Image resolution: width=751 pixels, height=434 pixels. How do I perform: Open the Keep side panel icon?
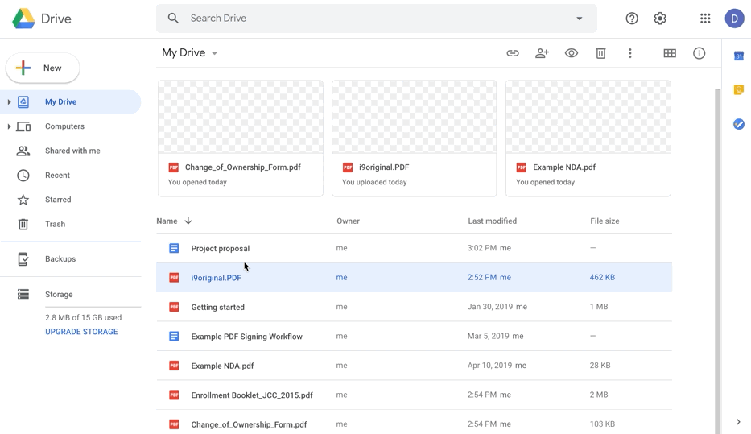(739, 90)
